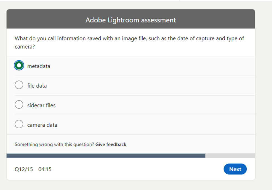Open the Give feedback link
Screen dimensions: 272x190
pos(110,144)
